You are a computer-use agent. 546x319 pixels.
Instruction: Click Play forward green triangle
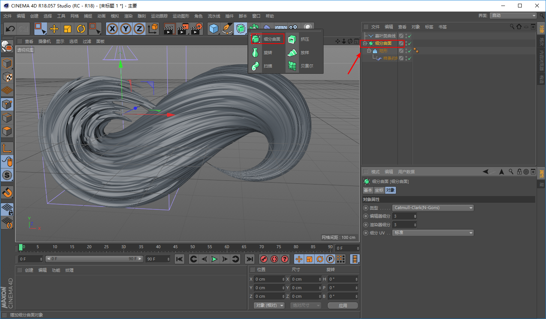point(214,259)
